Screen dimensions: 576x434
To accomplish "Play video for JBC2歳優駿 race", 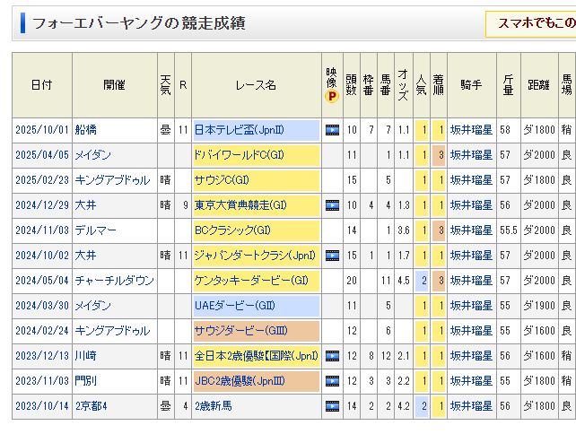I will [x=332, y=381].
